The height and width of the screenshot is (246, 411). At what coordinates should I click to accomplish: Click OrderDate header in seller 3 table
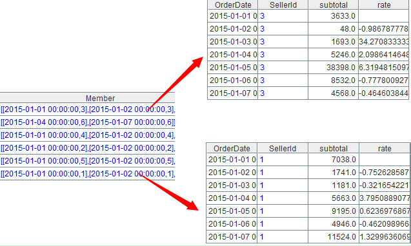pyautogui.click(x=233, y=5)
